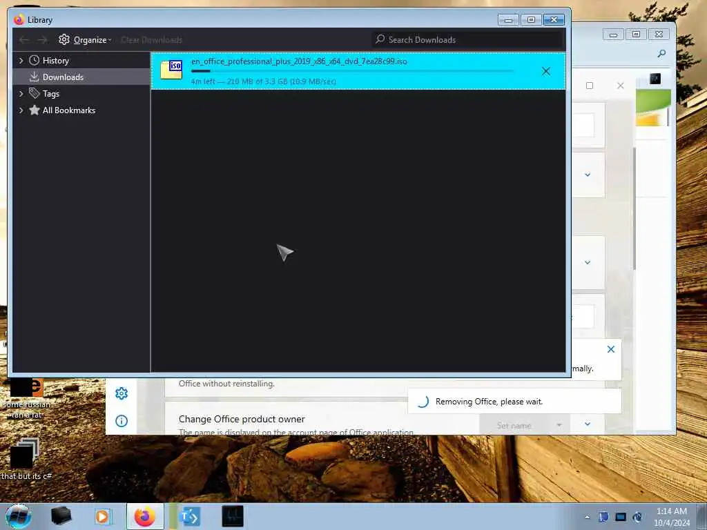The width and height of the screenshot is (707, 530).
Task: Dismiss the notification with blue X
Action: click(x=611, y=349)
